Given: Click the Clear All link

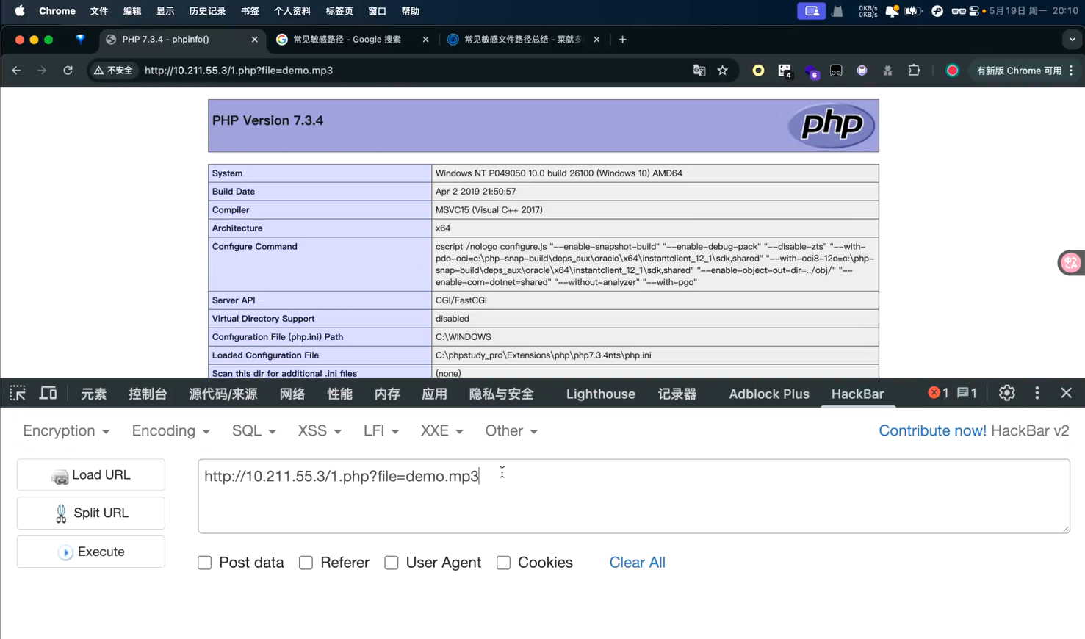Looking at the screenshot, I should click(637, 563).
